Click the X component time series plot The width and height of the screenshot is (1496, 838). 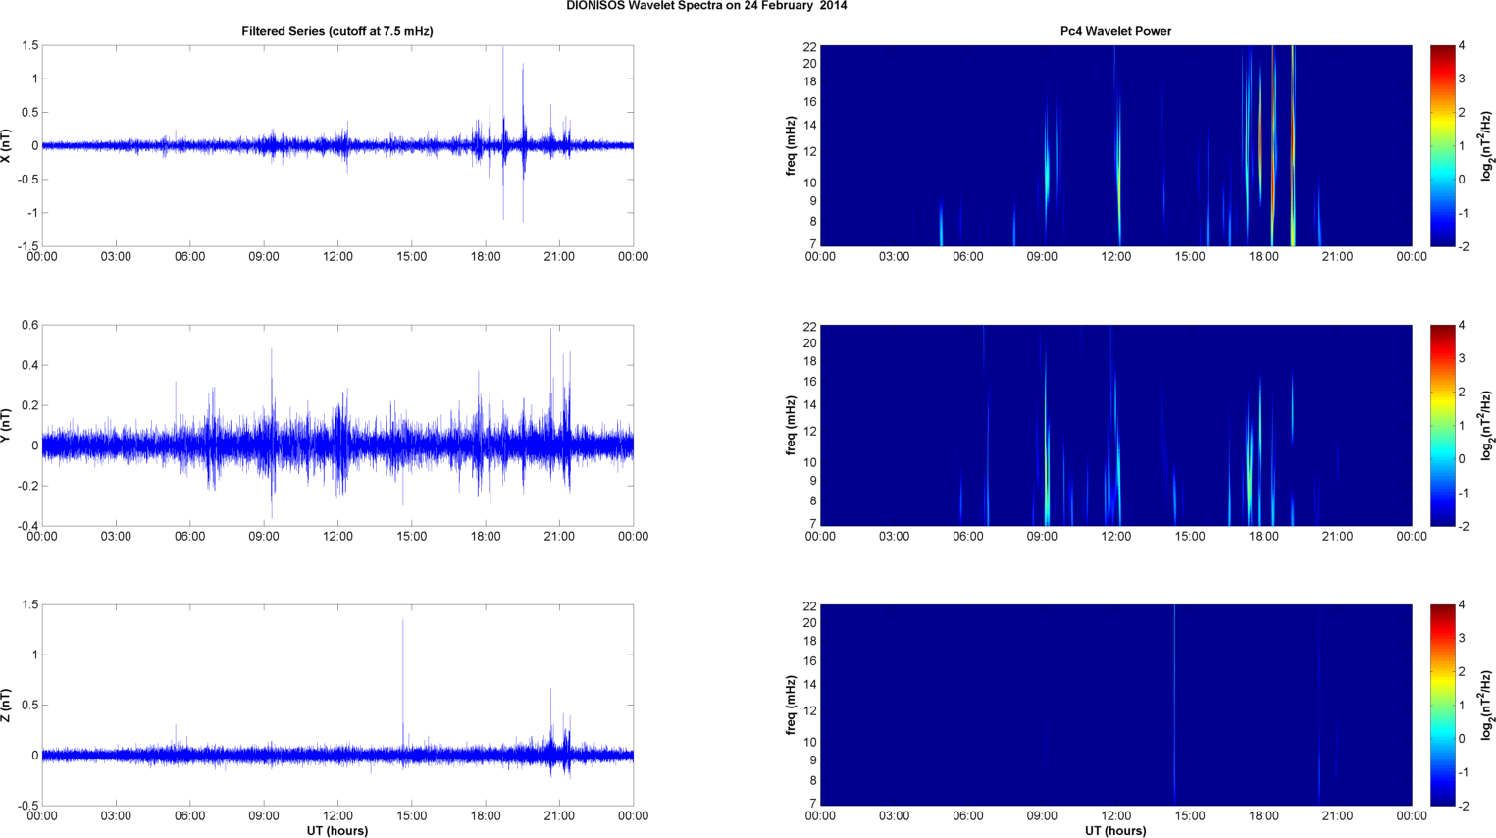[x=337, y=145]
